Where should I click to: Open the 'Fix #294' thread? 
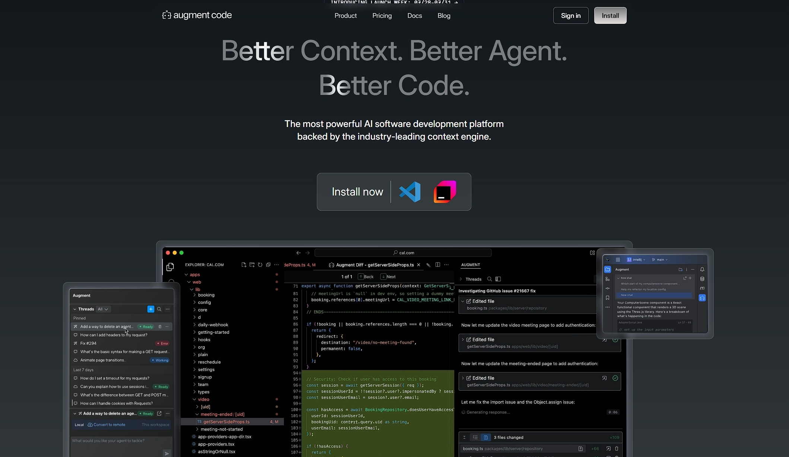coord(121,343)
